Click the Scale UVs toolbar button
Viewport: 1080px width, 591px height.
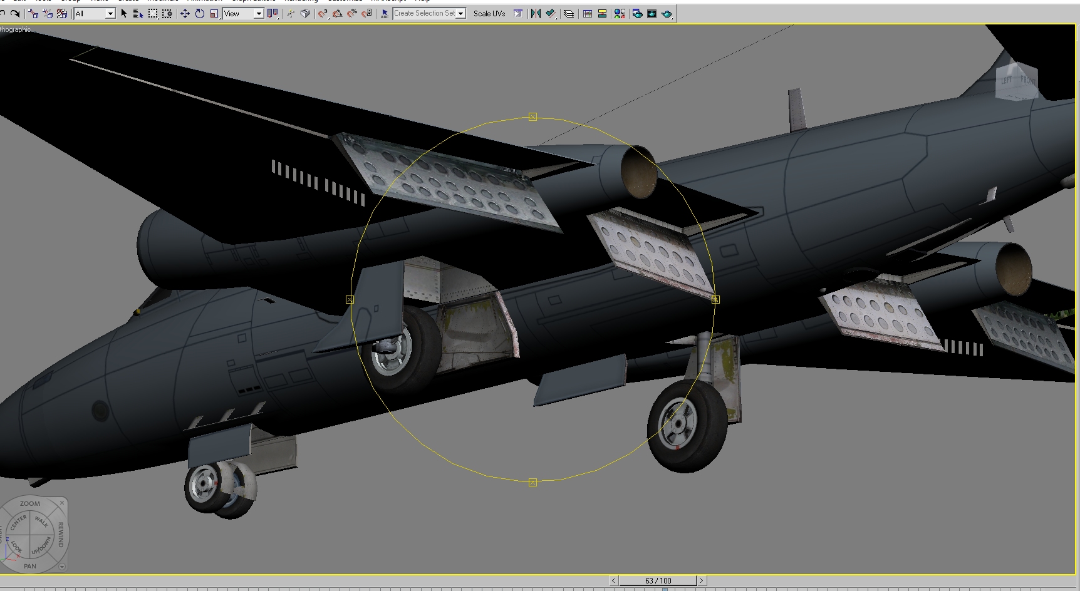tap(489, 13)
